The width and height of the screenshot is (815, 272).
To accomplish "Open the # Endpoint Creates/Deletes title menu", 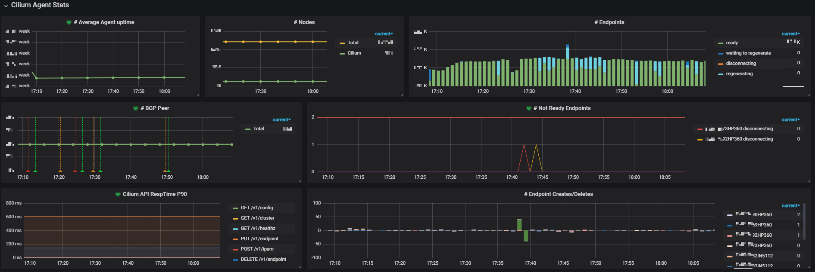I will pyautogui.click(x=558, y=194).
